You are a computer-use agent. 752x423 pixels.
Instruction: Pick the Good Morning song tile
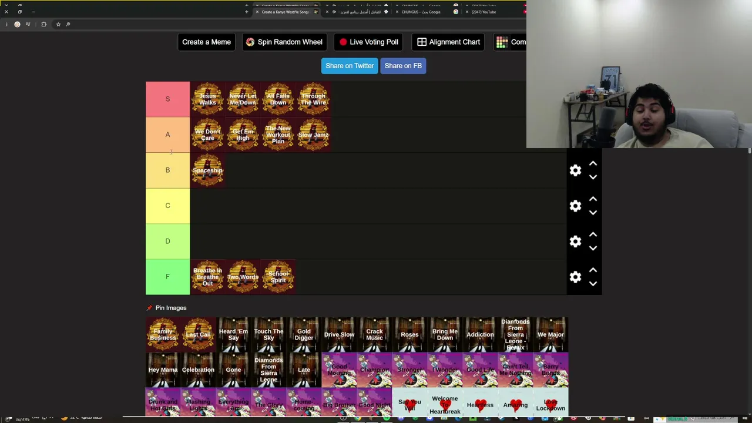point(339,370)
